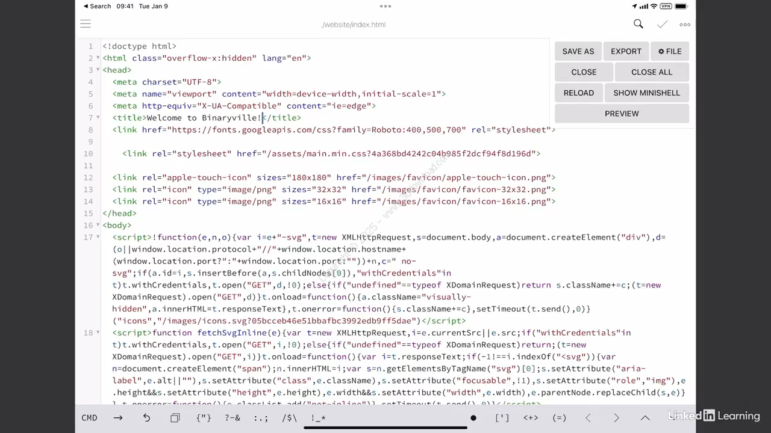The image size is (771, 433).
Task: Click 'function fetchSvgInline(e)' text
Action: [x=217, y=333]
